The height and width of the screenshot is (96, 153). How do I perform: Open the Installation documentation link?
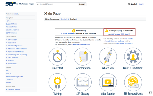click(x=12, y=43)
